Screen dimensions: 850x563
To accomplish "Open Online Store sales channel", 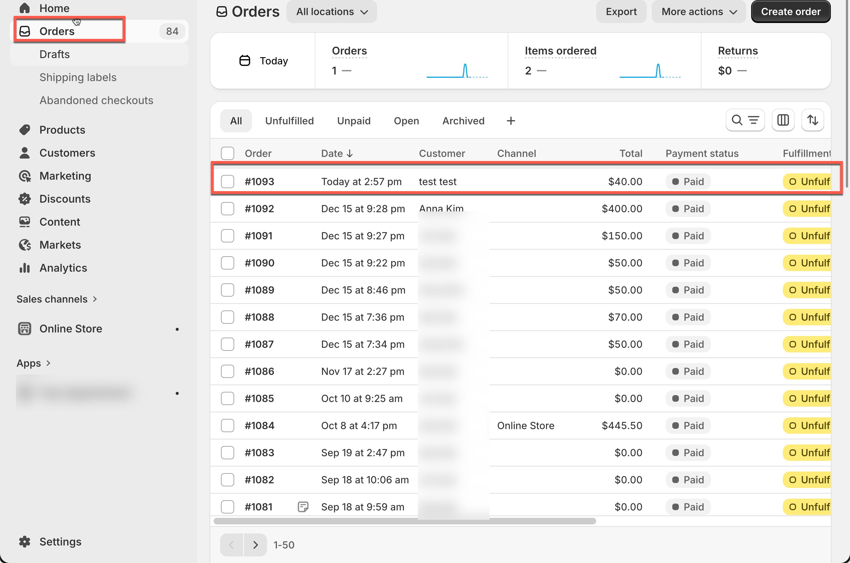I will (x=71, y=329).
